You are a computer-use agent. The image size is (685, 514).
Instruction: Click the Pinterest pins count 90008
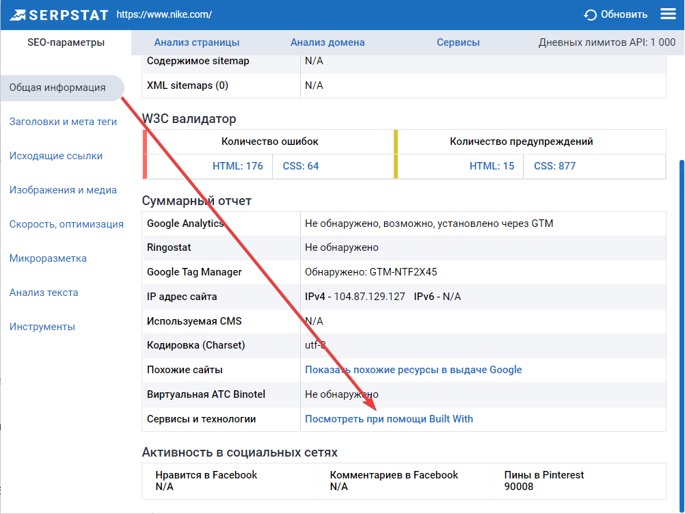(519, 487)
